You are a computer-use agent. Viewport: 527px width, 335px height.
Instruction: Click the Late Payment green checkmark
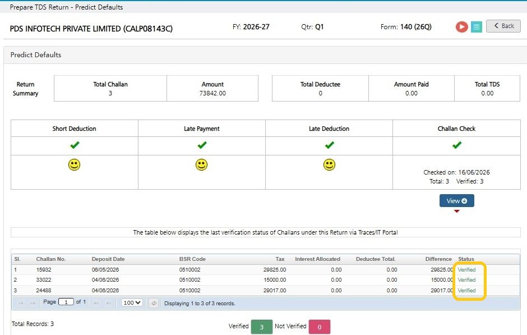coord(202,145)
